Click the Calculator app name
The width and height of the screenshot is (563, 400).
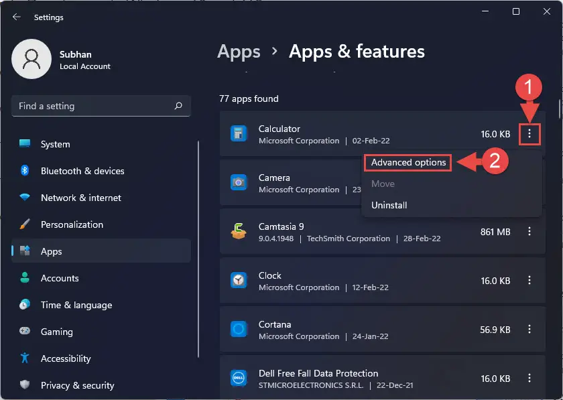(279, 129)
